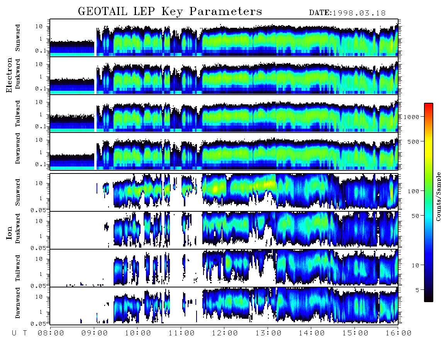The image size is (441, 340).
Task: Click the "13:00" time tick label
Action: pyautogui.click(x=268, y=333)
